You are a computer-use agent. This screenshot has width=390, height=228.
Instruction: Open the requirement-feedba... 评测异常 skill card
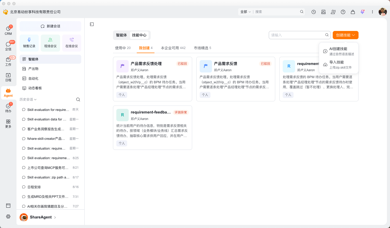152,128
